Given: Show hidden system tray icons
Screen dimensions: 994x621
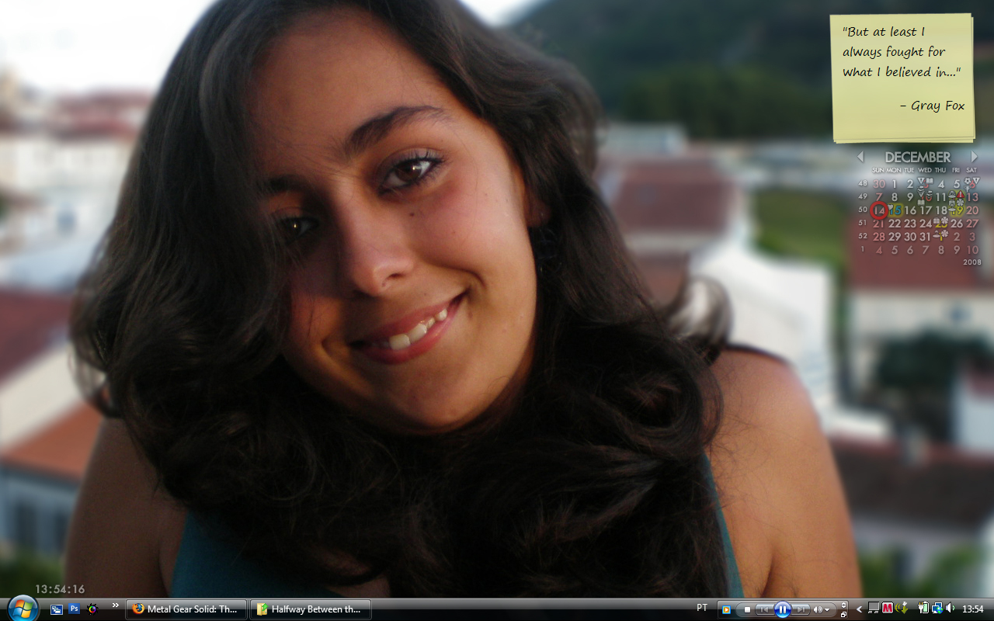Looking at the screenshot, I should (859, 609).
